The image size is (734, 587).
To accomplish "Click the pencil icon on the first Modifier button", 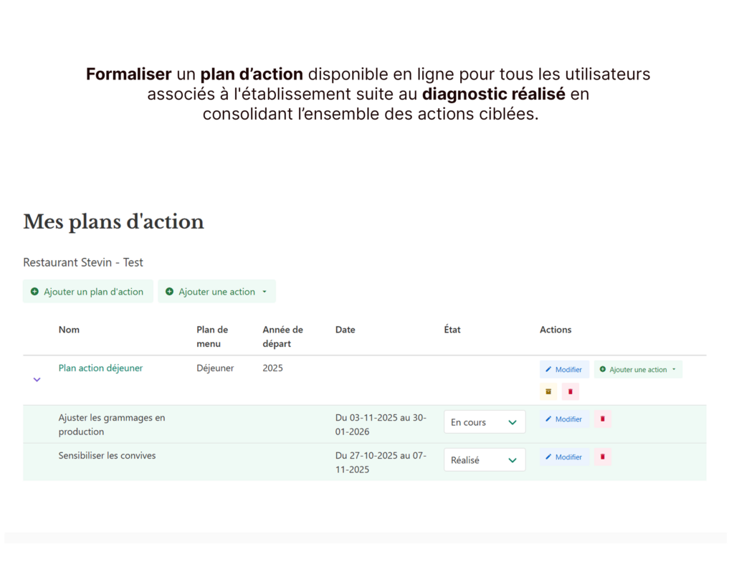I will click(550, 369).
